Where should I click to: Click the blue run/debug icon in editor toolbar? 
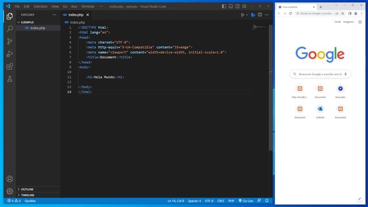pyautogui.click(x=253, y=15)
